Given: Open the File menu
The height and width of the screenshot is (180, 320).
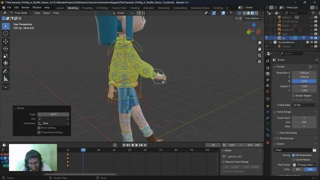Looking at the screenshot, I should point(9,7).
